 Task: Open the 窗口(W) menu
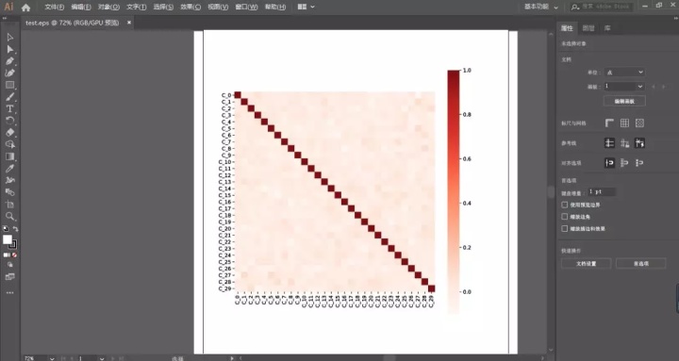tap(246, 7)
